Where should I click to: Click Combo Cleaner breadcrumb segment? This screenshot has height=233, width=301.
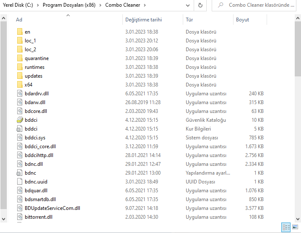point(123,5)
